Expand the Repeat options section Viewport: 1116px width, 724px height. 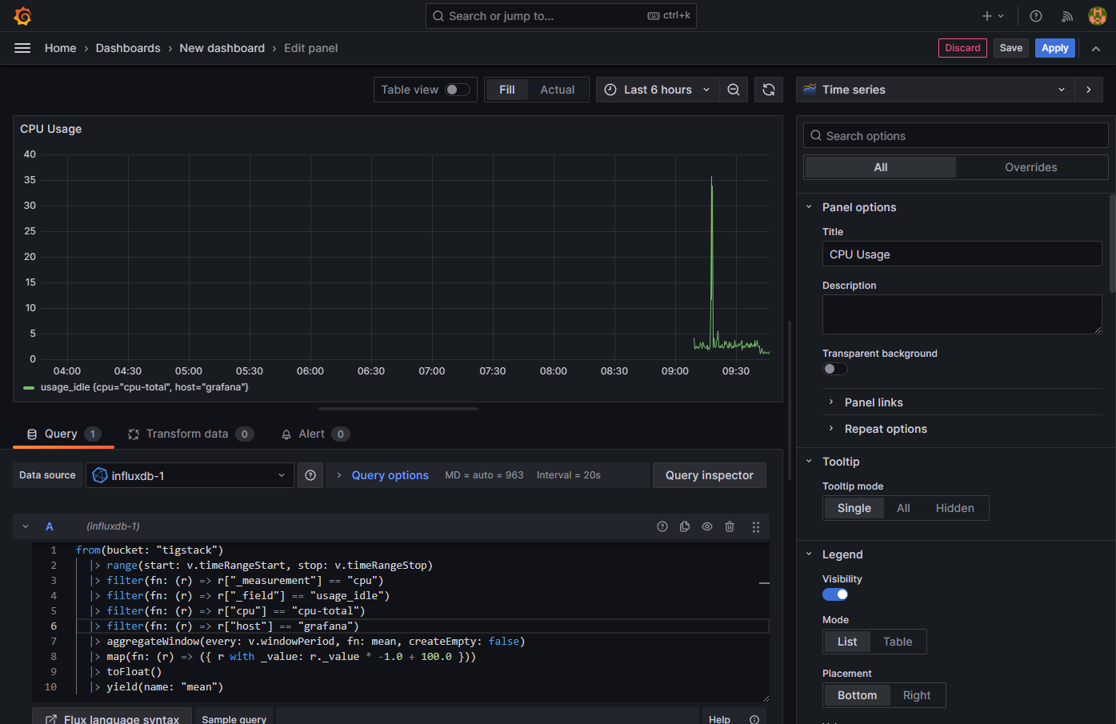(886, 429)
